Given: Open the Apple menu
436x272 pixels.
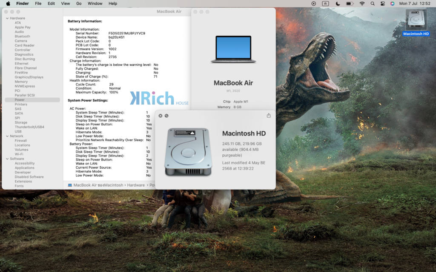Looking at the screenshot, I should pyautogui.click(x=8, y=3).
